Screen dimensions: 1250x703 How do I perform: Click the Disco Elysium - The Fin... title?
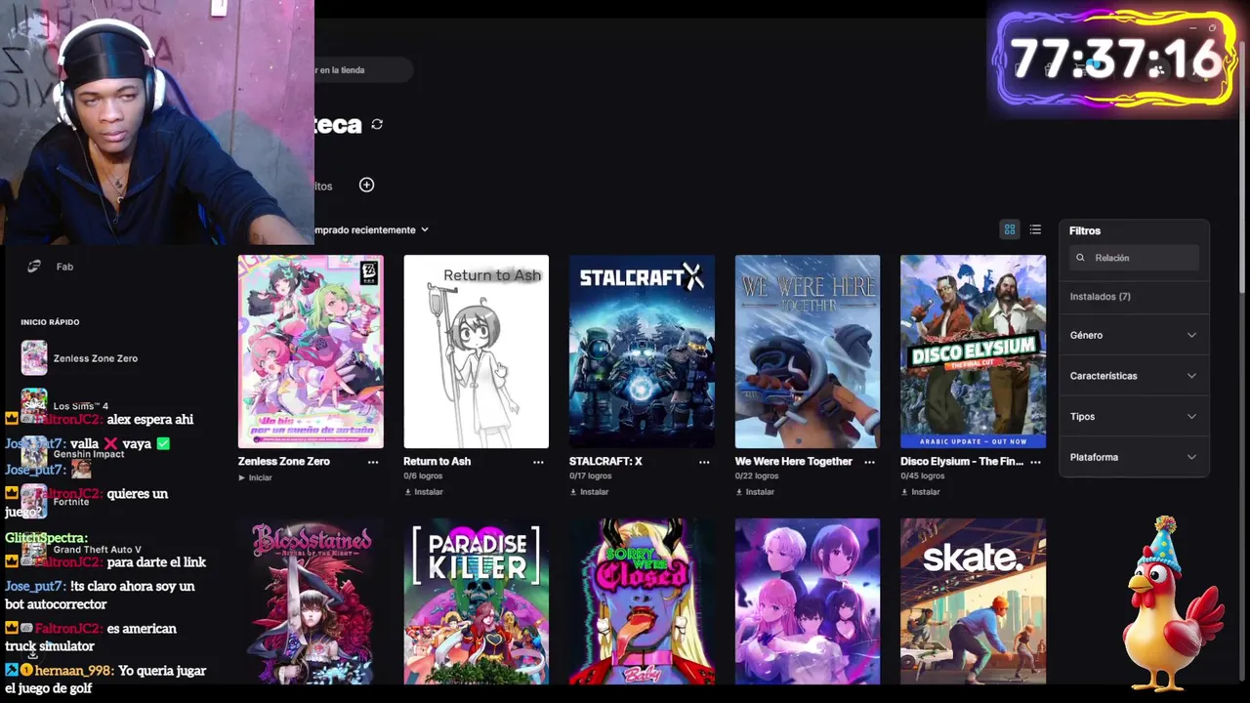(962, 462)
